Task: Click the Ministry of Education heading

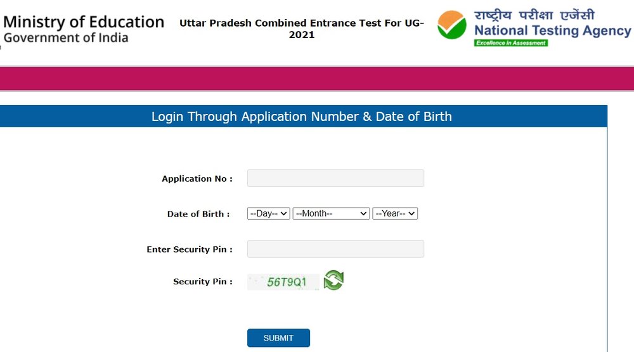Action: pyautogui.click(x=84, y=22)
